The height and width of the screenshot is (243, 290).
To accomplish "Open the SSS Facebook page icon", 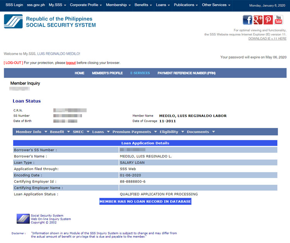I will click(x=247, y=20).
